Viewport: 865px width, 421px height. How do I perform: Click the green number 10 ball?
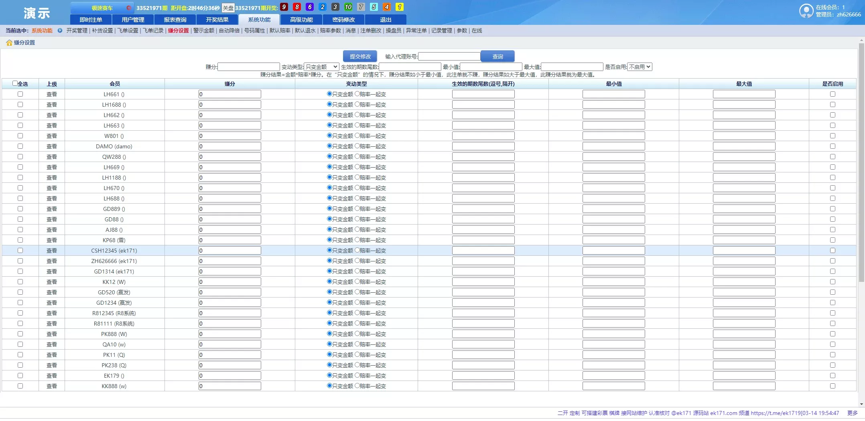pos(348,7)
